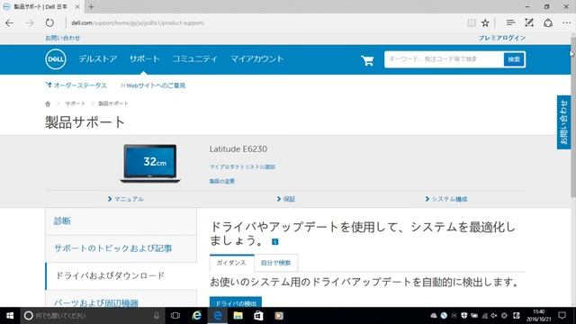Viewport: 576px width, 324px height.
Task: Click the keyword search input field
Action: pyautogui.click(x=444, y=59)
